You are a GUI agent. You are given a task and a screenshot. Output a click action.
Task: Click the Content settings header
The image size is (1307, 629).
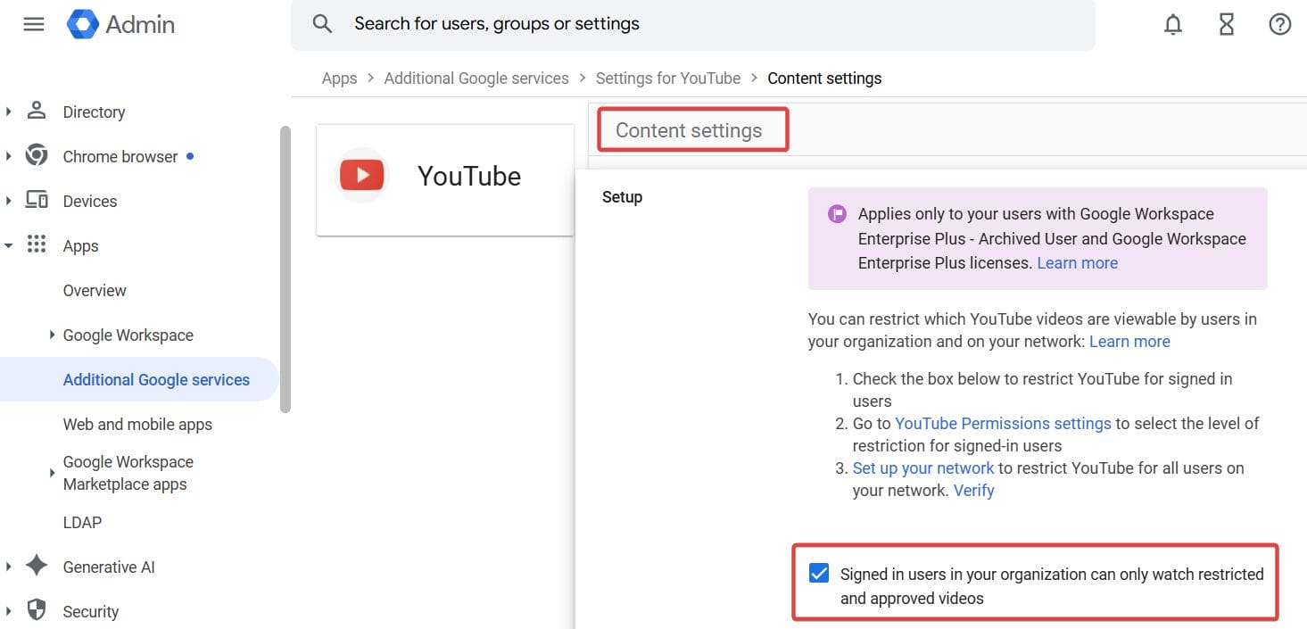689,130
